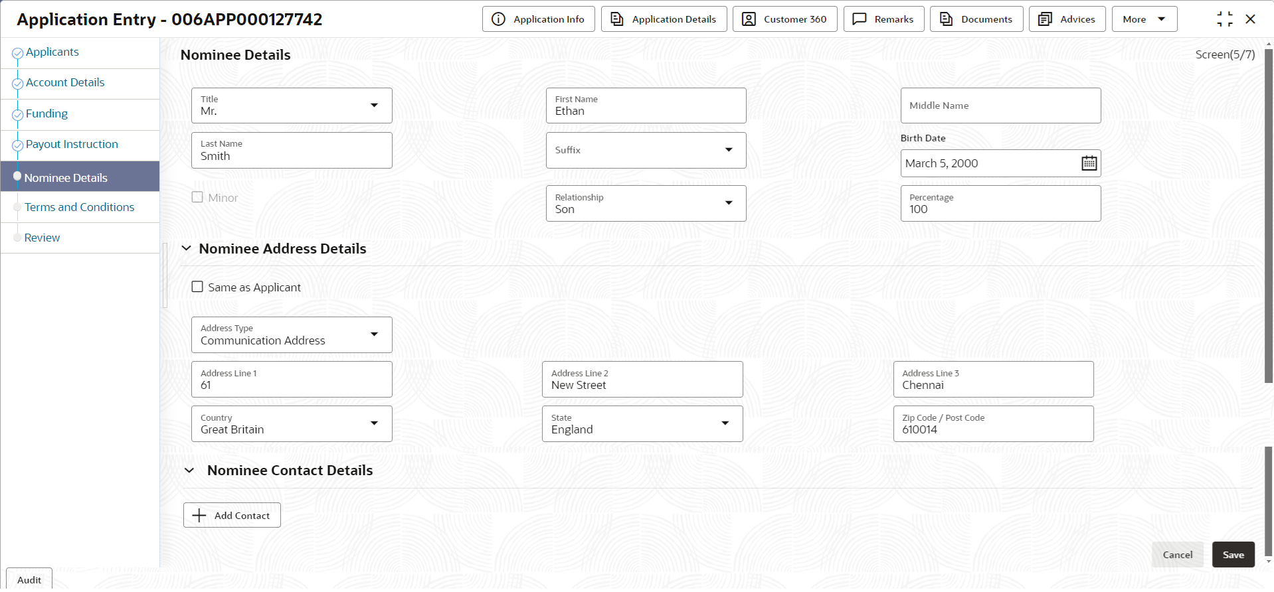Open the Relationship dropdown

(646, 203)
